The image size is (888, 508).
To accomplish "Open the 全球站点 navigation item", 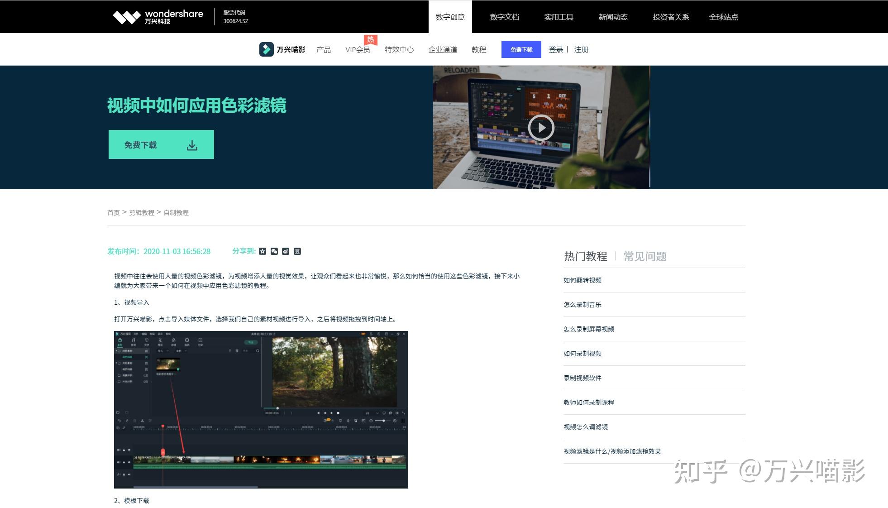I will 724,17.
